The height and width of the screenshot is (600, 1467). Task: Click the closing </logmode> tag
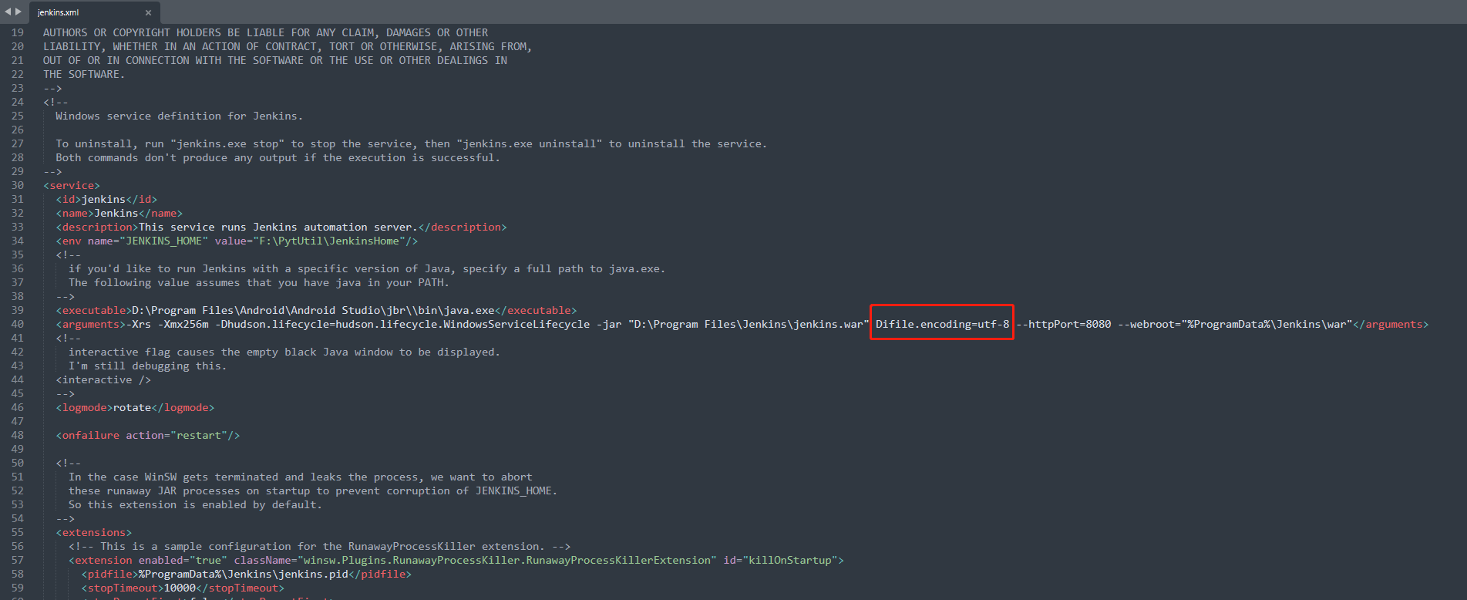pyautogui.click(x=183, y=407)
